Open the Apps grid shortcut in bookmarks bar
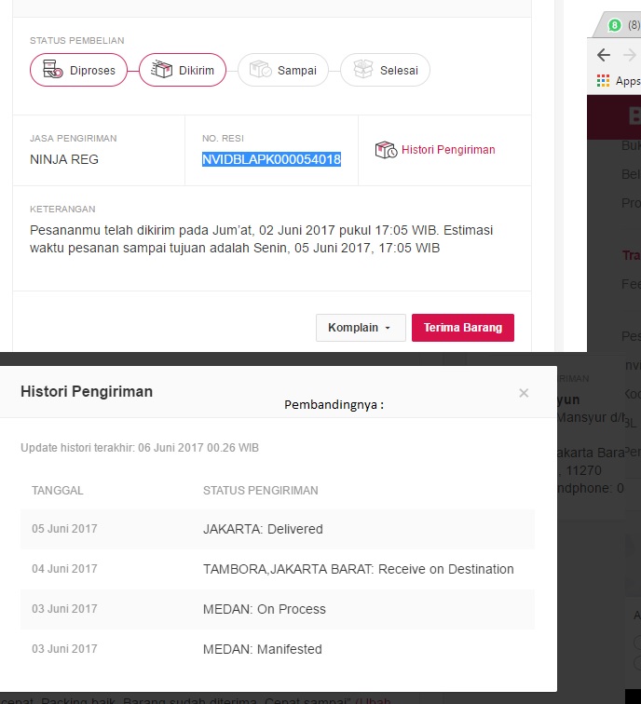 (604, 81)
